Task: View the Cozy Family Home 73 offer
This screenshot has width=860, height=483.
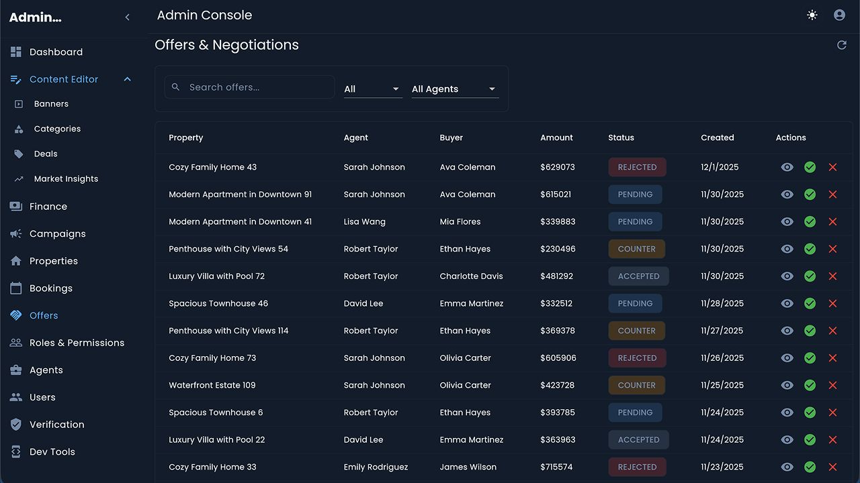Action: [x=787, y=358]
